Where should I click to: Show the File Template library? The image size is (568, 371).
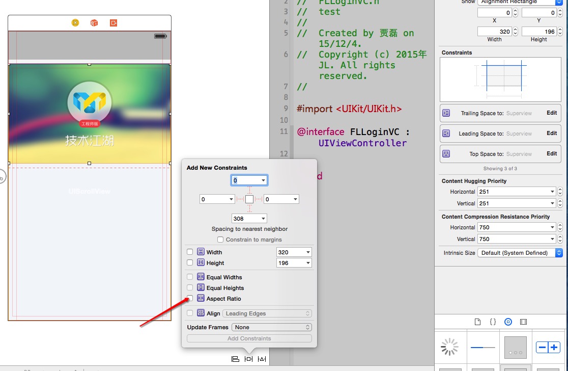click(x=478, y=322)
